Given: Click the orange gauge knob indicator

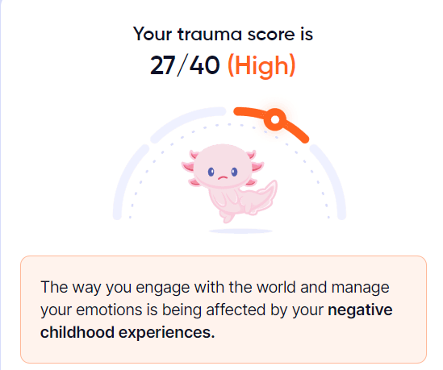Looking at the screenshot, I should coord(275,119).
